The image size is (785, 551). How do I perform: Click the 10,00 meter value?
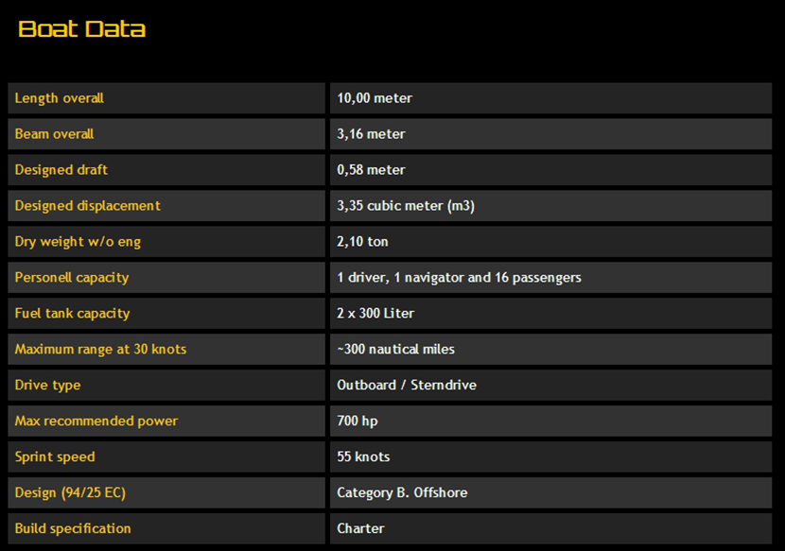(x=375, y=98)
